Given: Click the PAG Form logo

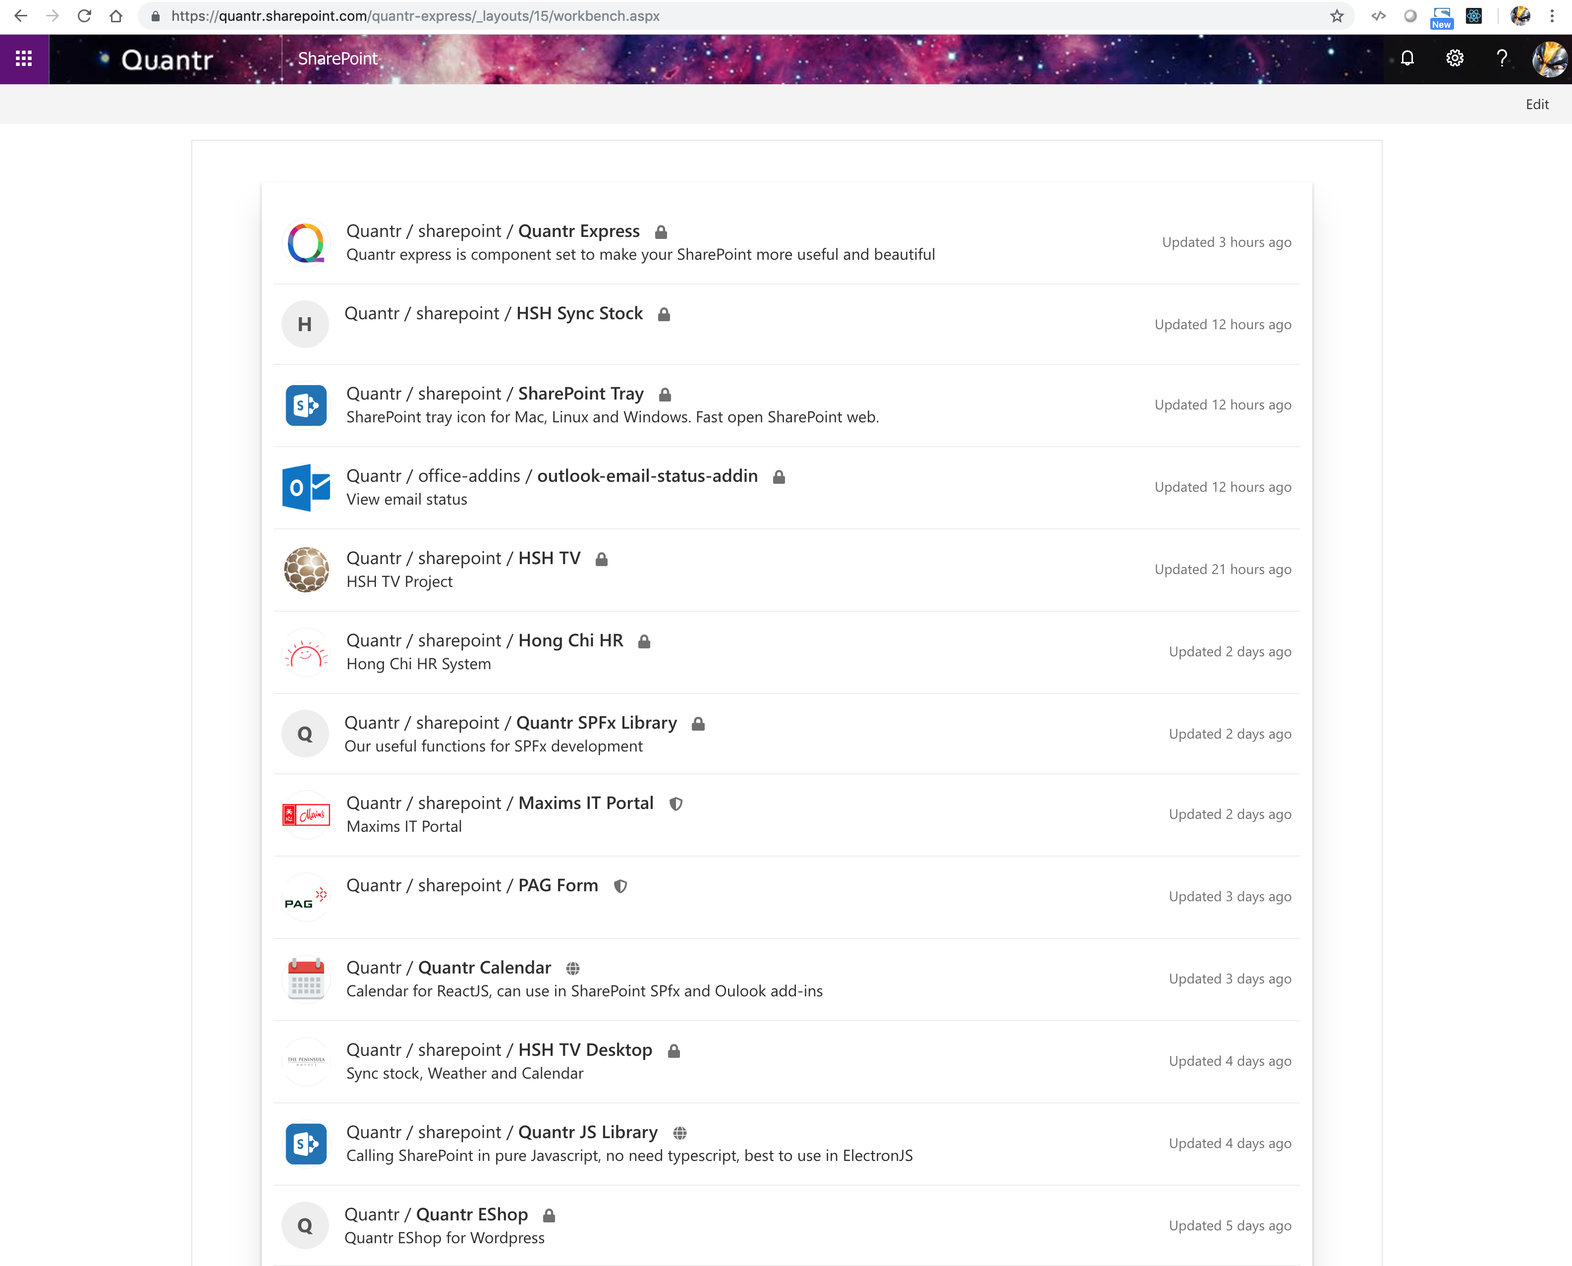Looking at the screenshot, I should click(x=305, y=897).
